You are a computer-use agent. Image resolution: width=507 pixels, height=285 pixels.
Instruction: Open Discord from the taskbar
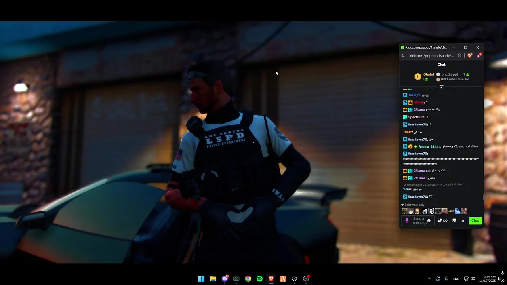click(225, 279)
